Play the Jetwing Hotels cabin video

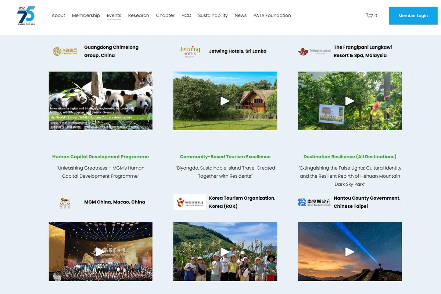[225, 101]
